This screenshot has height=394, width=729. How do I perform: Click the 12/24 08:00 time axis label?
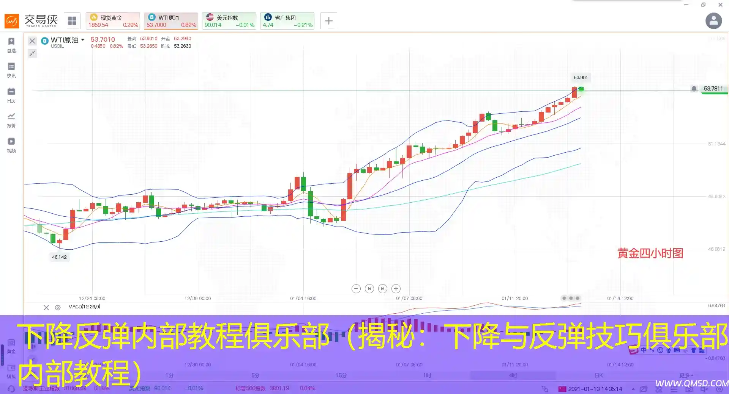pyautogui.click(x=92, y=299)
